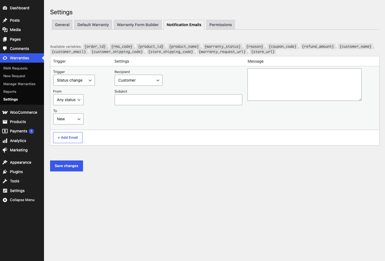
Task: Open the To dropdown showing New
Action: [x=68, y=119]
